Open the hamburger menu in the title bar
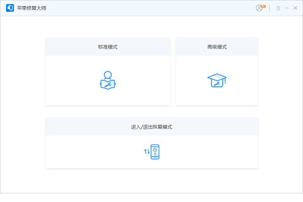Image resolution: width=303 pixels, height=202 pixels. pyautogui.click(x=278, y=8)
